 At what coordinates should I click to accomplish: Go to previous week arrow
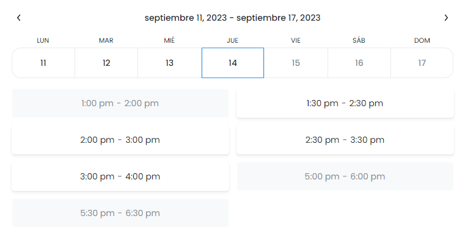pyautogui.click(x=19, y=18)
